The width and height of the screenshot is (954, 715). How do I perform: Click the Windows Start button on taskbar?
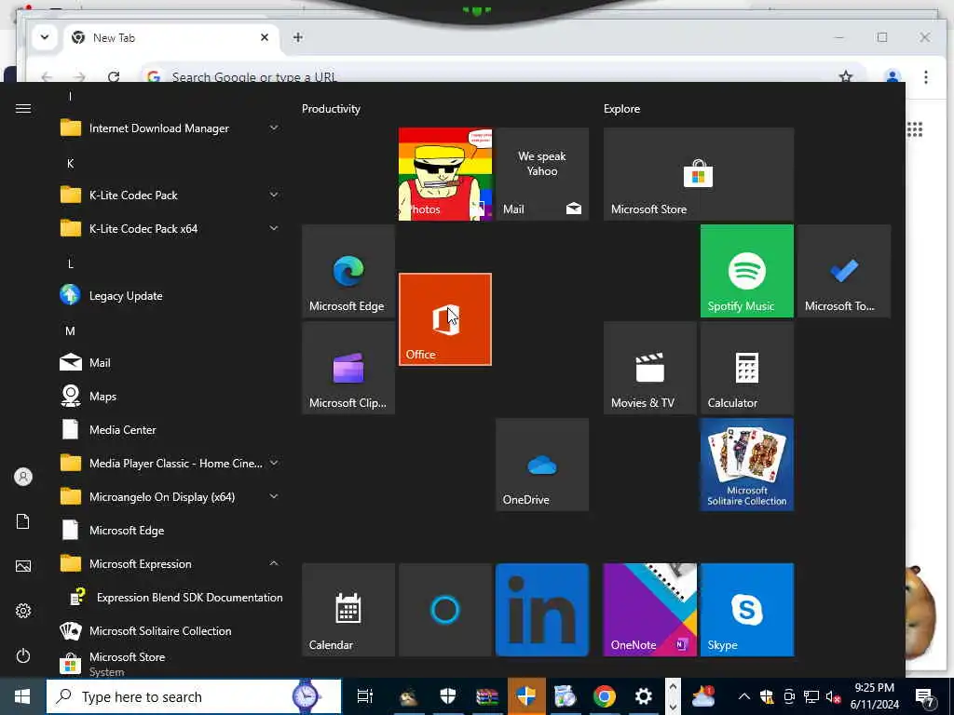(x=22, y=696)
